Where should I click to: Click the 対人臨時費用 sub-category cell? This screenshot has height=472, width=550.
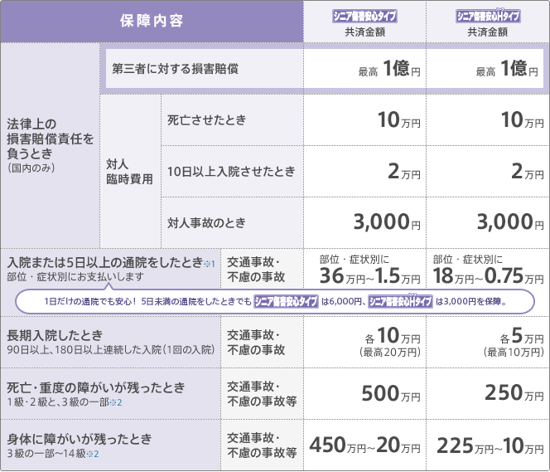point(129,172)
